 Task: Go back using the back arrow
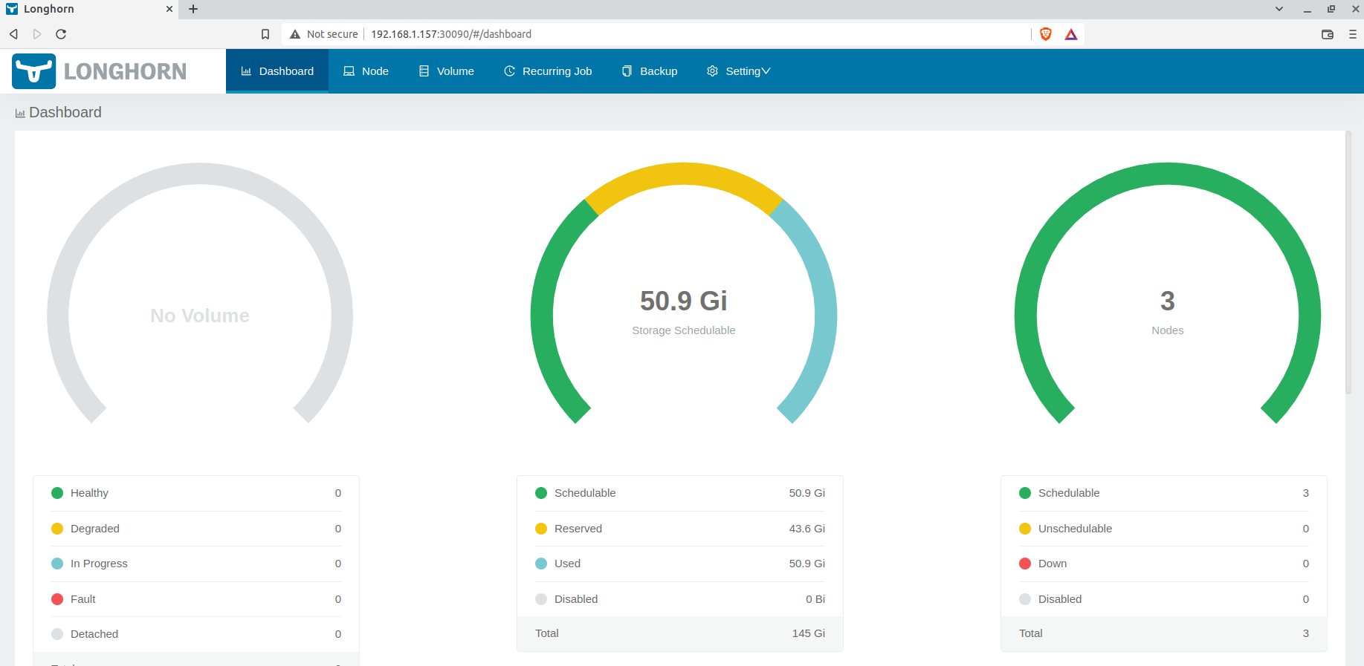13,34
